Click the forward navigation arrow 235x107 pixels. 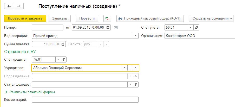[x=18, y=6]
